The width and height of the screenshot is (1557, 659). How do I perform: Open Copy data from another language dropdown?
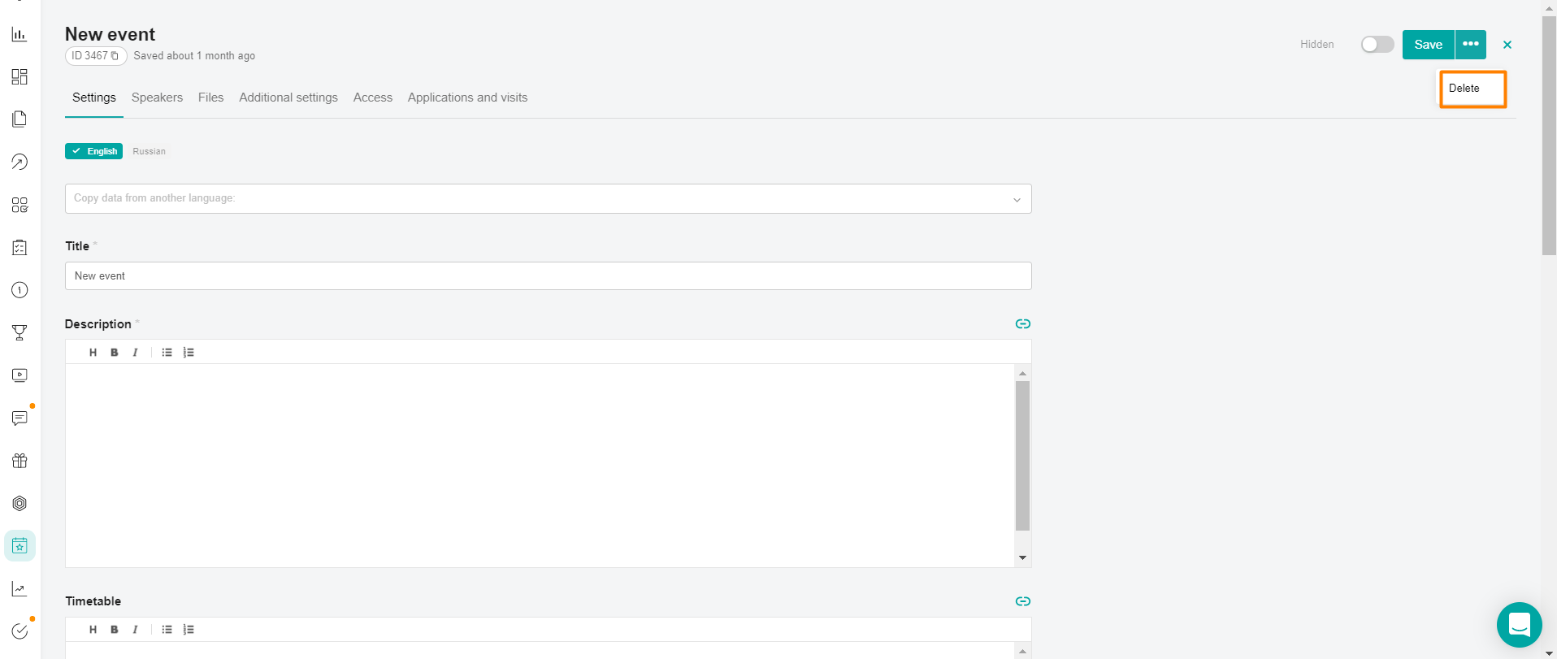point(549,198)
